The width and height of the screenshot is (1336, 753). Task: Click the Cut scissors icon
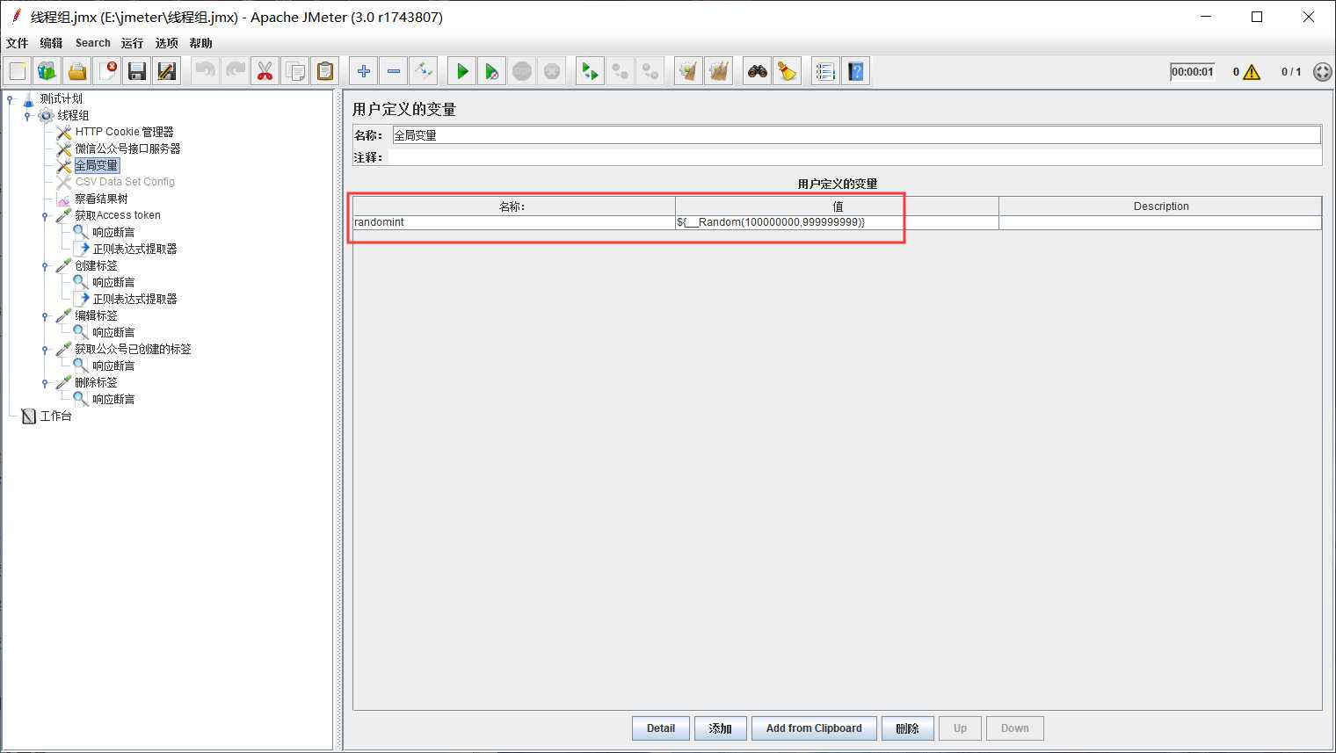click(x=265, y=71)
